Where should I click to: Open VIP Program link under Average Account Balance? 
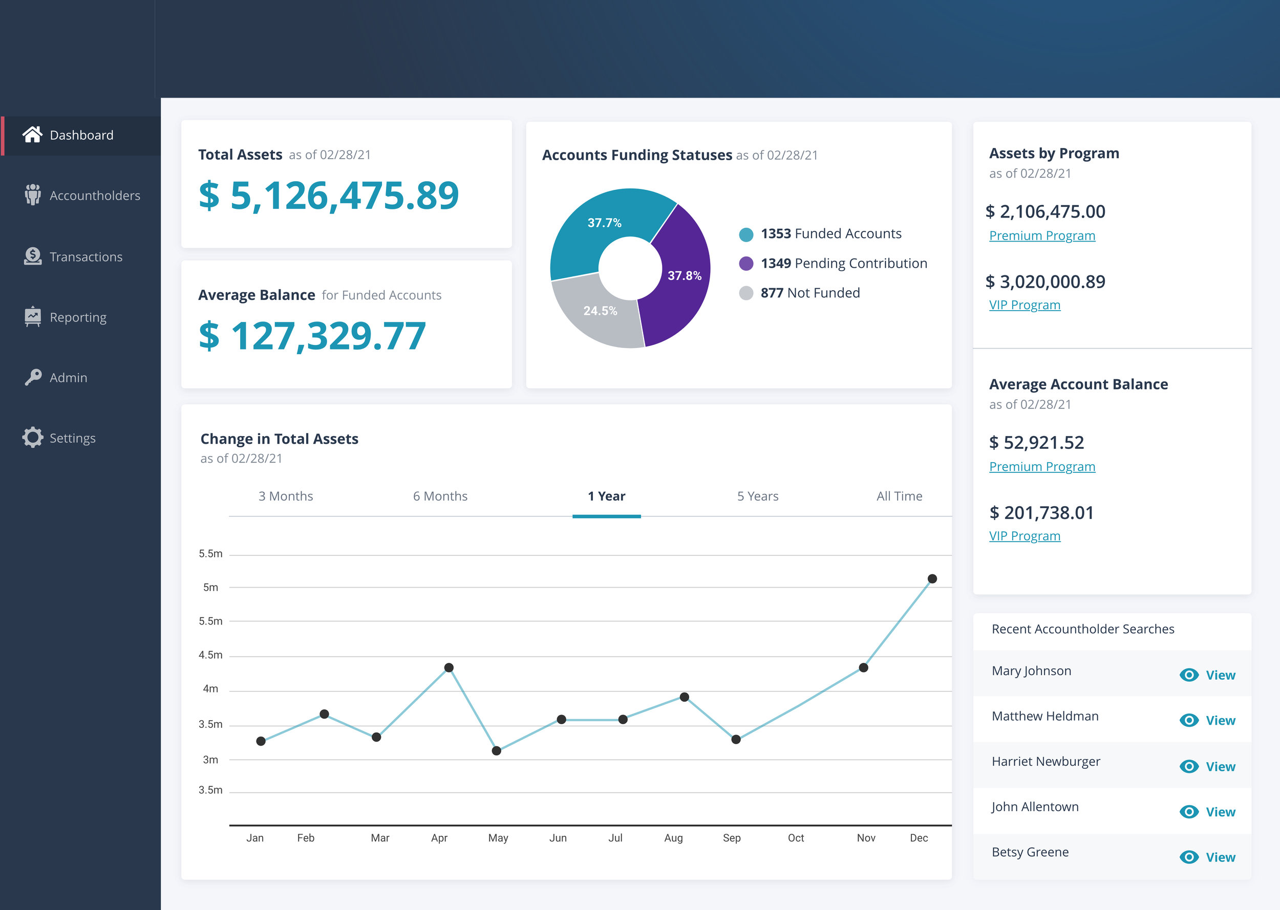click(1025, 536)
